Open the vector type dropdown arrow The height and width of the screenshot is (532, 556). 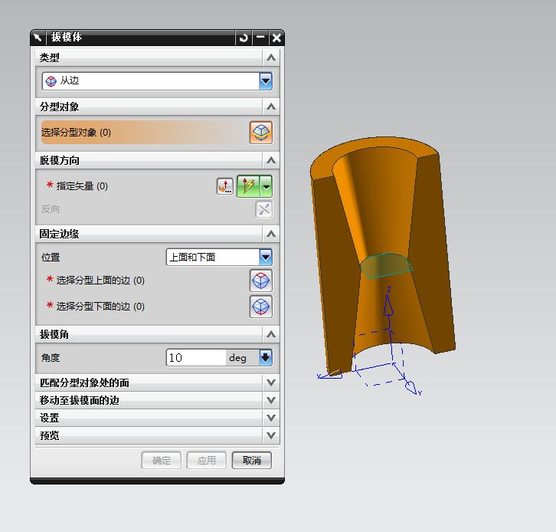coord(267,186)
